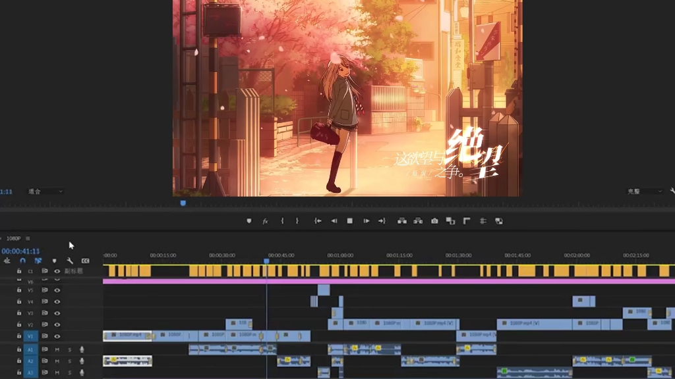Click the timeline playhead handle
This screenshot has width=675, height=379.
[x=266, y=261]
